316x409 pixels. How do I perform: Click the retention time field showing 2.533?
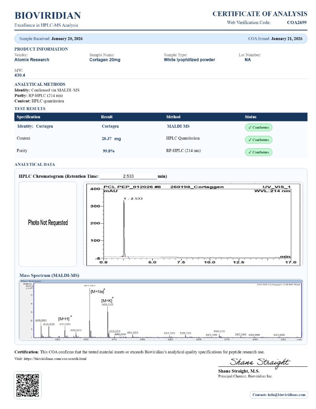click(128, 176)
